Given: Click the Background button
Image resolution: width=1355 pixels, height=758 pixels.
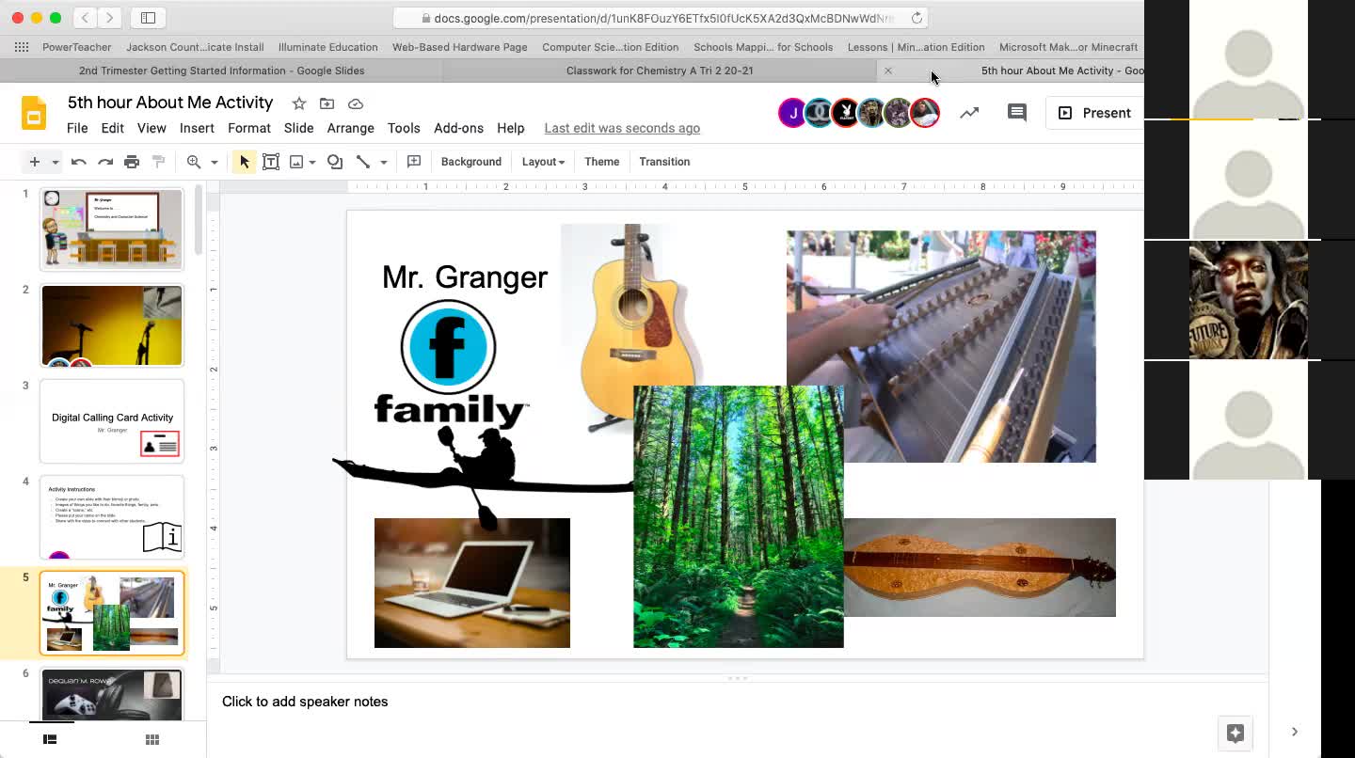Looking at the screenshot, I should [x=471, y=162].
